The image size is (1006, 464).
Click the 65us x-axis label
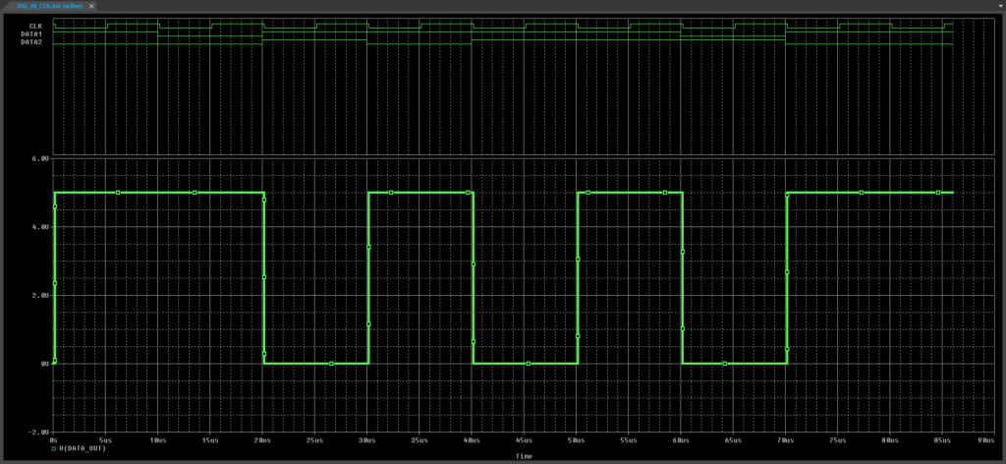pyautogui.click(x=733, y=440)
